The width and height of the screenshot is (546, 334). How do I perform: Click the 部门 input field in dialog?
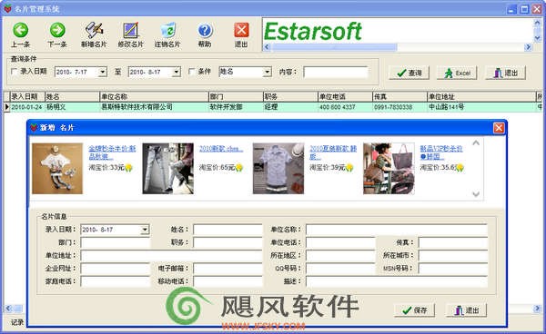pyautogui.click(x=116, y=242)
